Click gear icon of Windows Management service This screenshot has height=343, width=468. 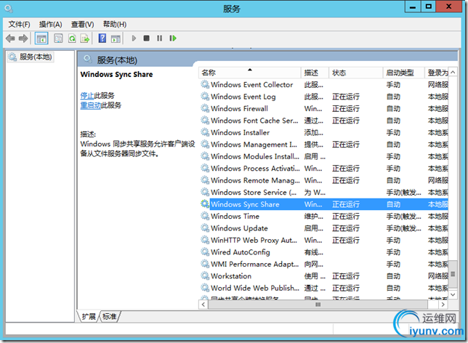click(205, 144)
